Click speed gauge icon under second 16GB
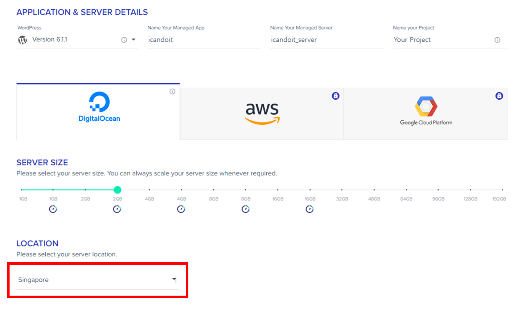521x320 pixels. pyautogui.click(x=310, y=209)
